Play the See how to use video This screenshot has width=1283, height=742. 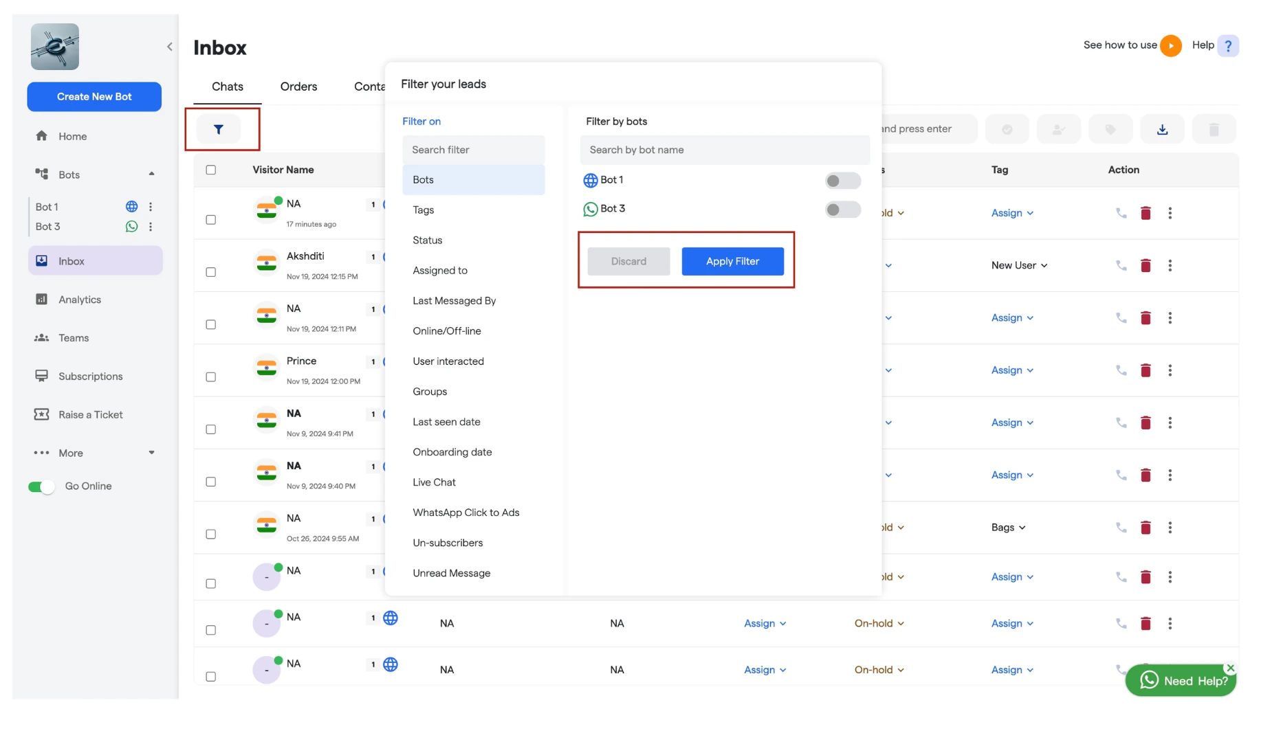[x=1170, y=45]
